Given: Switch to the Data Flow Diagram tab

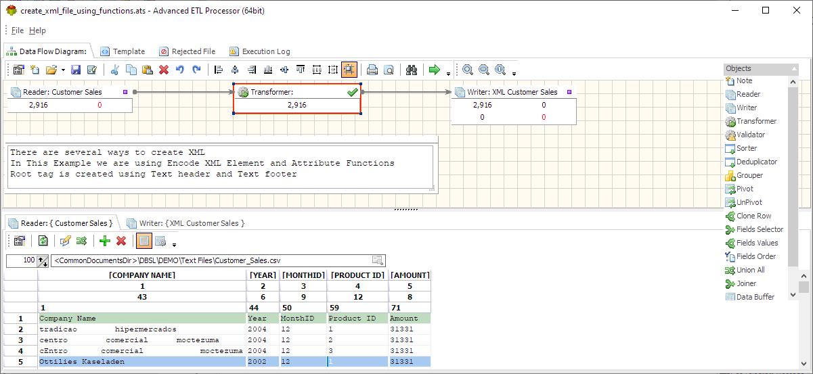Looking at the screenshot, I should click(x=47, y=51).
